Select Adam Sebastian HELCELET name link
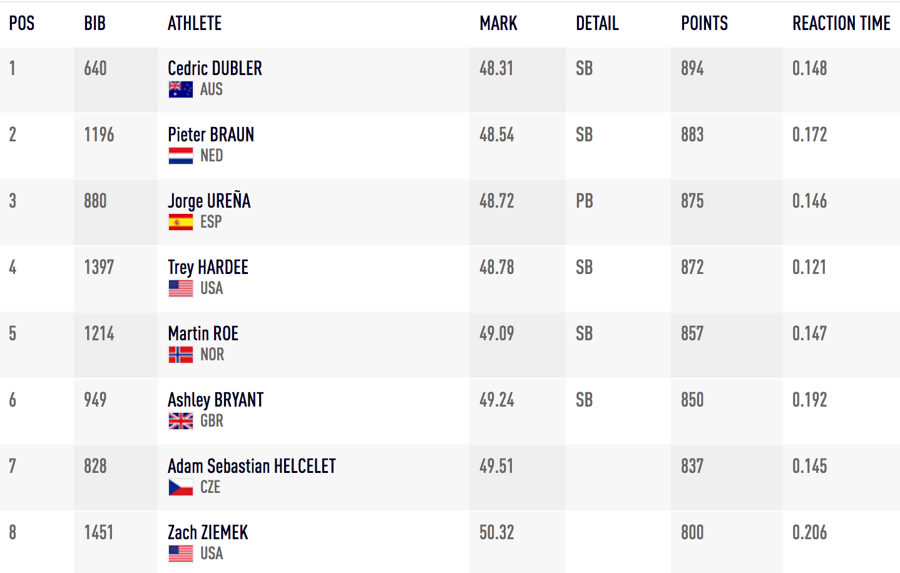The image size is (900, 573). pyautogui.click(x=252, y=466)
